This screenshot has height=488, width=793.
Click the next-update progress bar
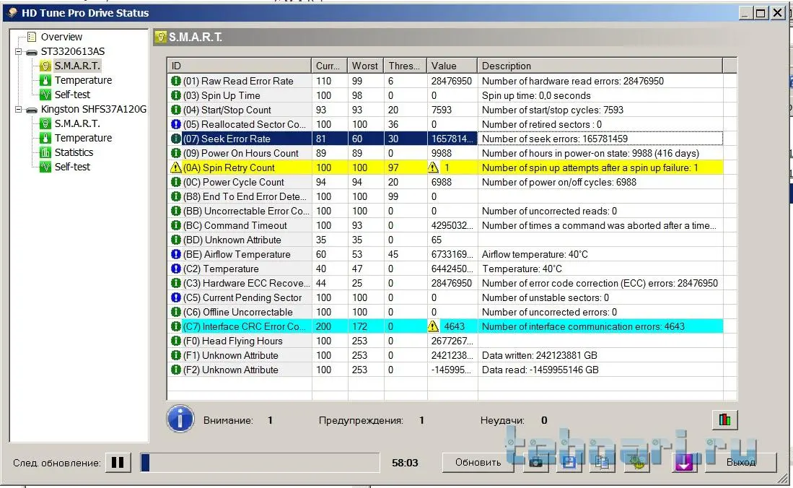click(x=260, y=462)
